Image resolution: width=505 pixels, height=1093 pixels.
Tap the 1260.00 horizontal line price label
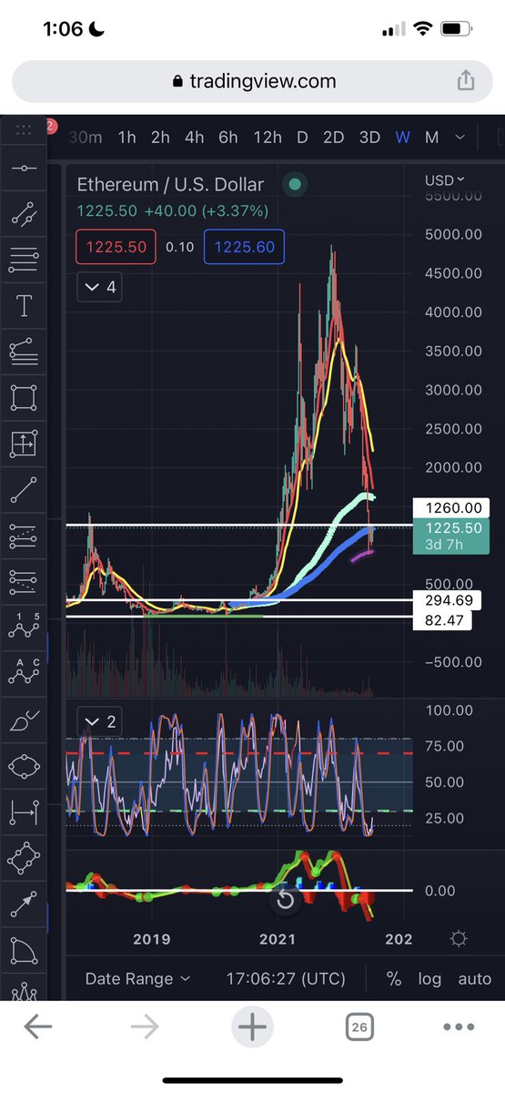pyautogui.click(x=452, y=508)
